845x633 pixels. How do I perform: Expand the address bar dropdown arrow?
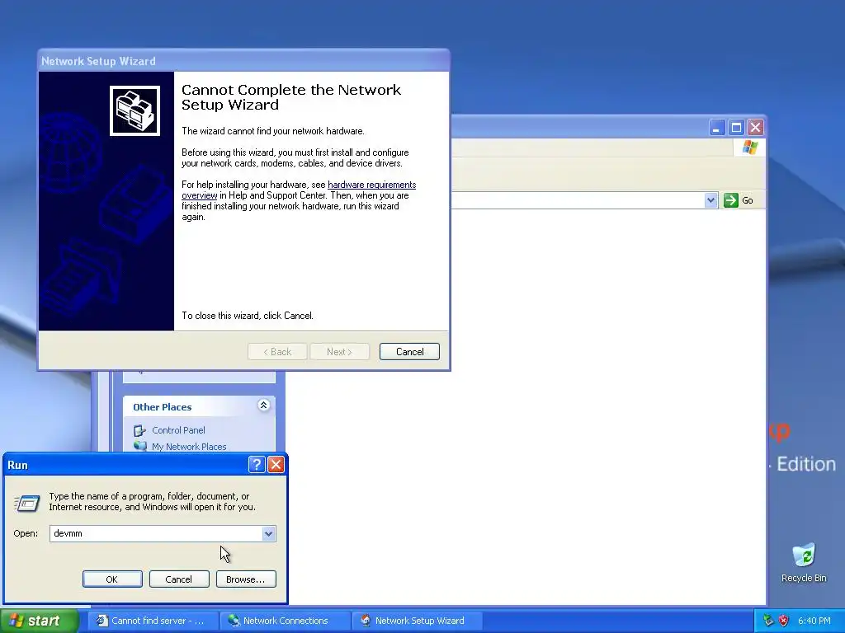tap(710, 200)
